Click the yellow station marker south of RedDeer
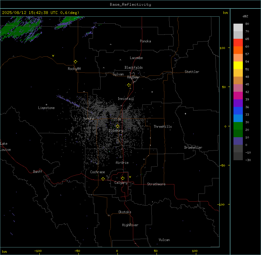 pos(129,85)
